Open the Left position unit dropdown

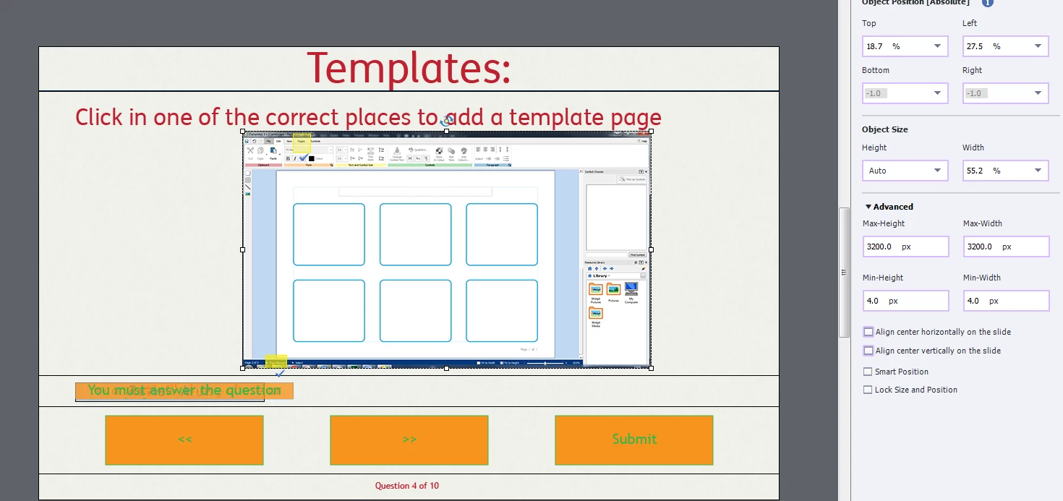click(x=1038, y=46)
